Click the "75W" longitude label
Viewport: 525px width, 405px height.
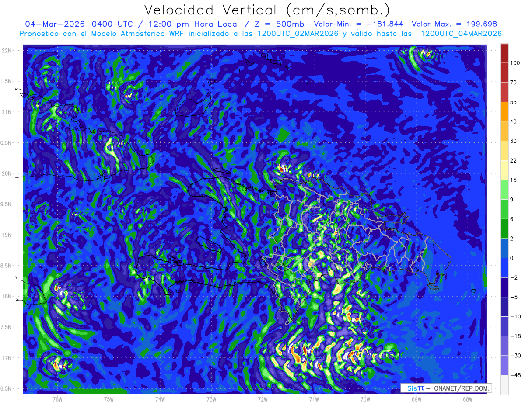click(108, 399)
